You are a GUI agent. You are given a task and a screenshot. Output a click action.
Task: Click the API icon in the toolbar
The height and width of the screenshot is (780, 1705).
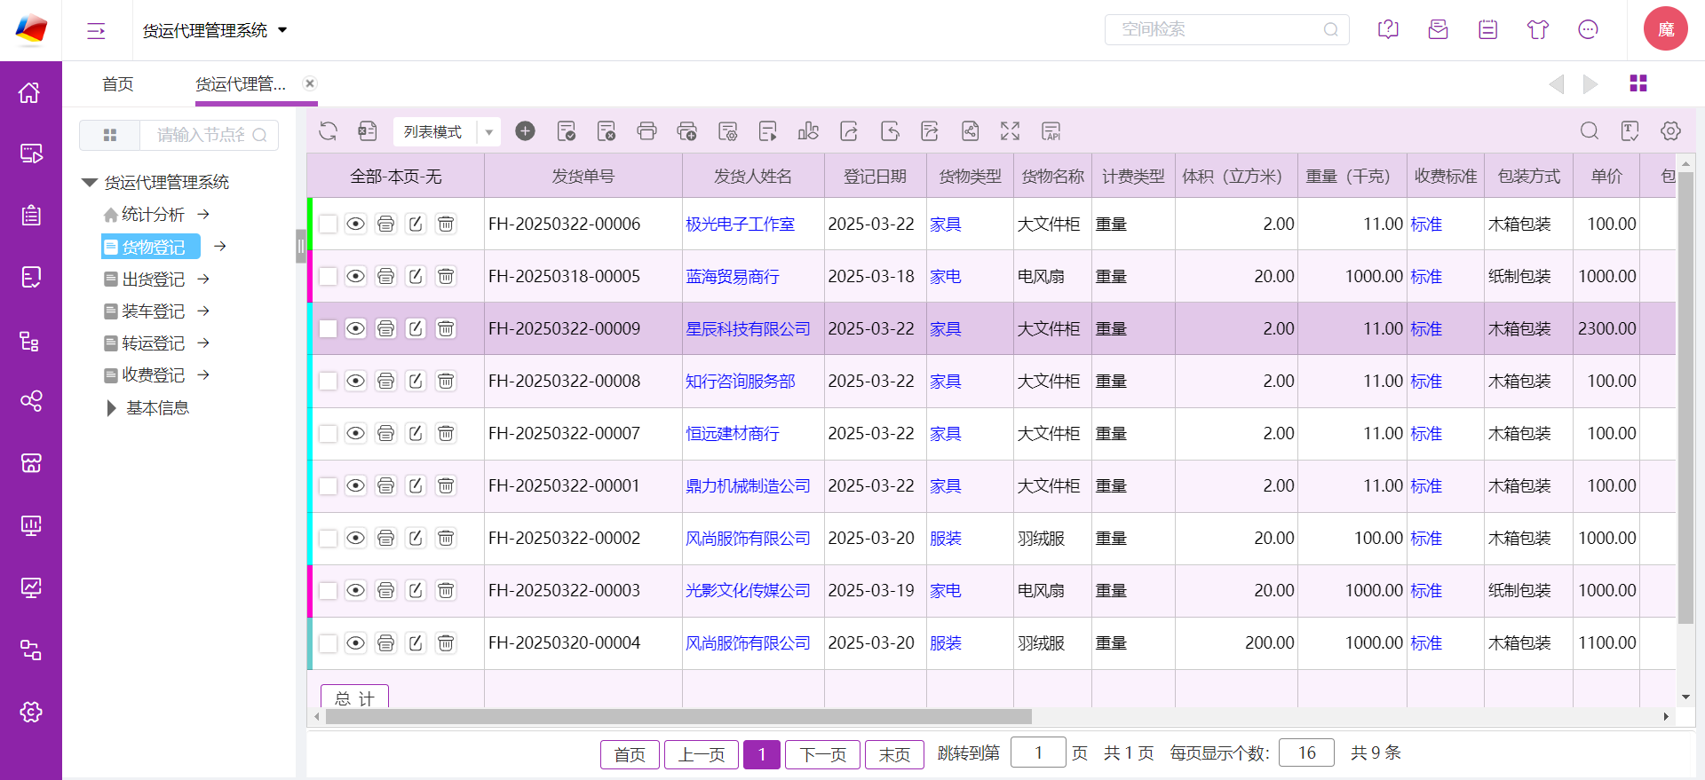click(1051, 131)
